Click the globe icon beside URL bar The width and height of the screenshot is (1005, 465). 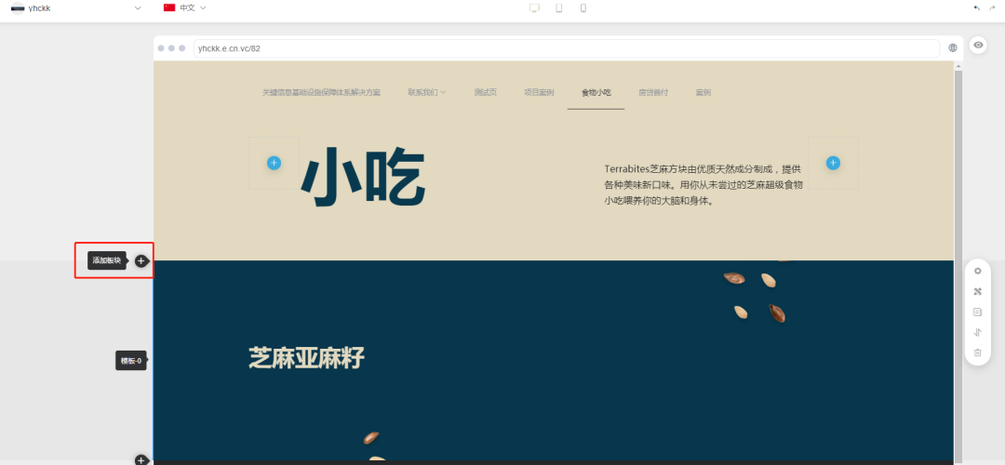pos(953,48)
